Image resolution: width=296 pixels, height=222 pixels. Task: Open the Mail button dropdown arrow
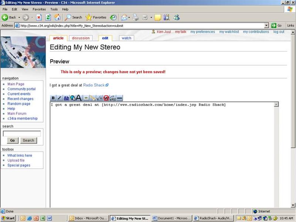(x=129, y=17)
